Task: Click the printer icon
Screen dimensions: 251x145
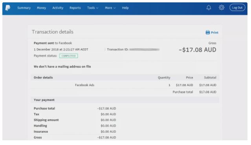Action: click(208, 33)
